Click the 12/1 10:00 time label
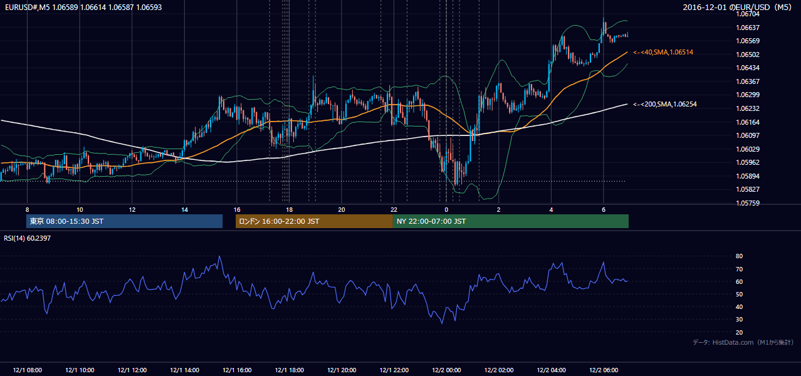Screen dimensions: 801x376 (80, 370)
